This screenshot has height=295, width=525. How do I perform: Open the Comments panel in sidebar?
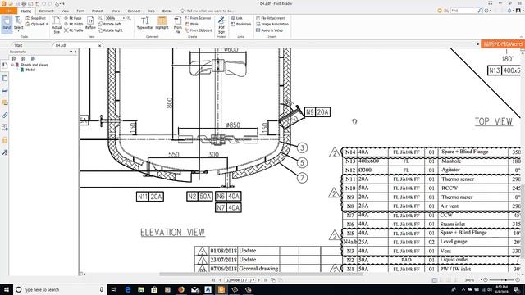[x=5, y=102]
